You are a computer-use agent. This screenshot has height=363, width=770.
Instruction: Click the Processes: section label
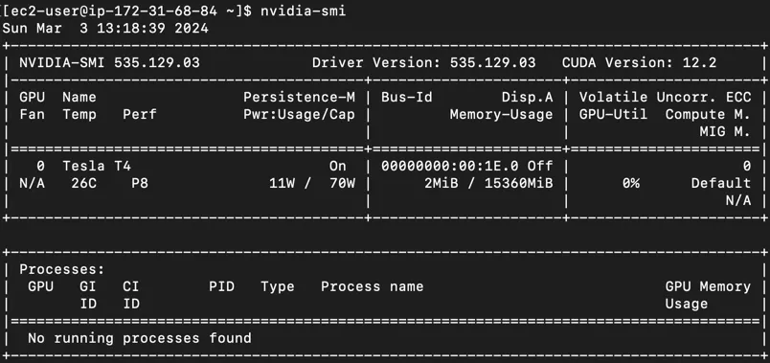pos(62,269)
